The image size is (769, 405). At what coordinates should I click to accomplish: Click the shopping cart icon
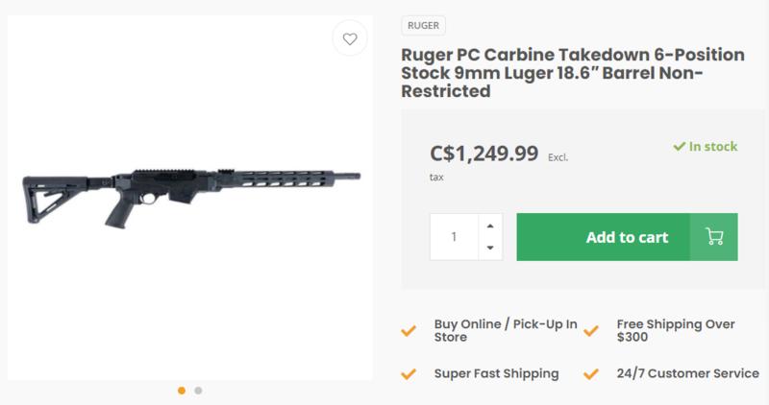pos(714,237)
